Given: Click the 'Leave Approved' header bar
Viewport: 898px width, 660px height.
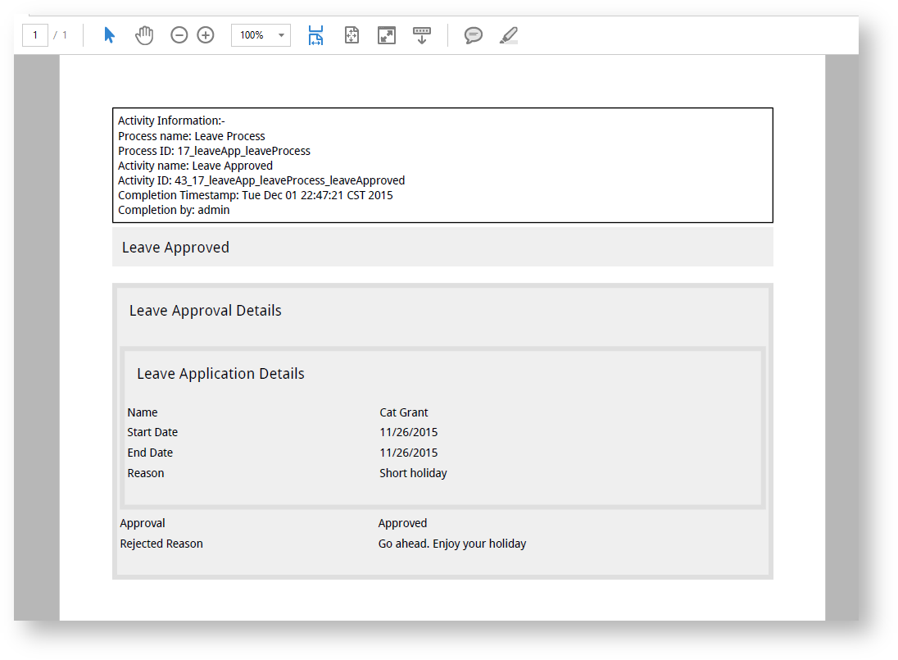Looking at the screenshot, I should pyautogui.click(x=442, y=248).
